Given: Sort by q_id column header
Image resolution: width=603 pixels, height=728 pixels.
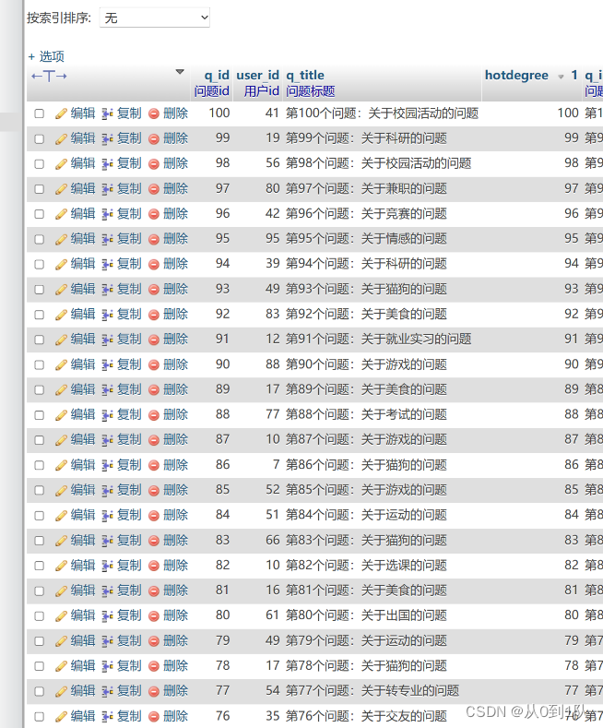Looking at the screenshot, I should 217,75.
